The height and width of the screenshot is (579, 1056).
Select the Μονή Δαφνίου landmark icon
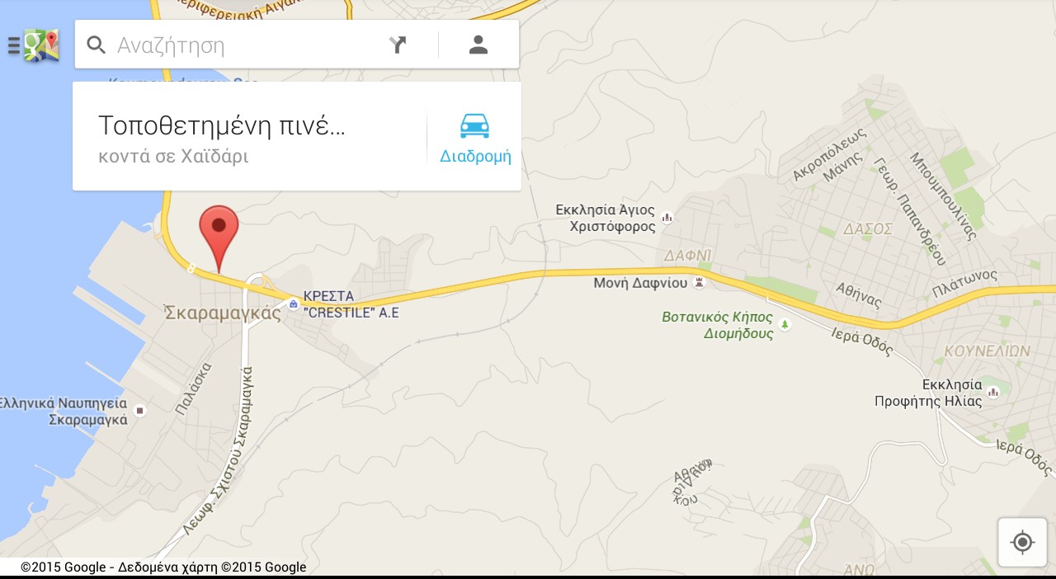[x=700, y=283]
